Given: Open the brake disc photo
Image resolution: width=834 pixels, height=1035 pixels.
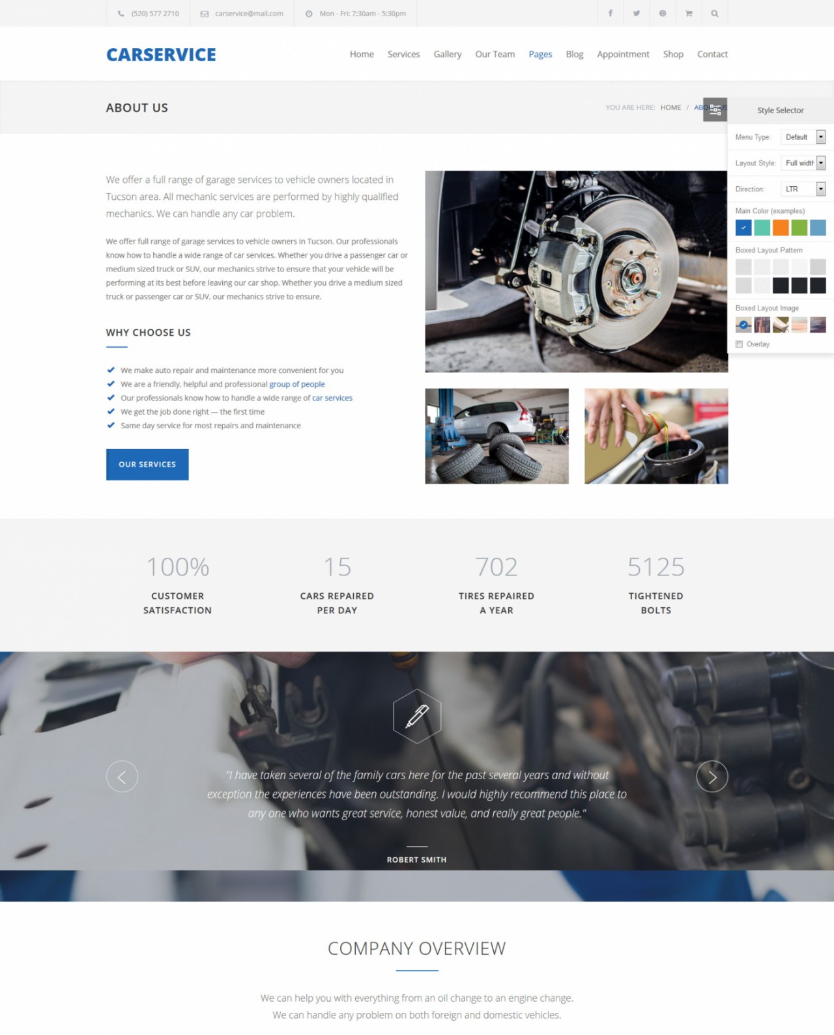Looking at the screenshot, I should (576, 271).
